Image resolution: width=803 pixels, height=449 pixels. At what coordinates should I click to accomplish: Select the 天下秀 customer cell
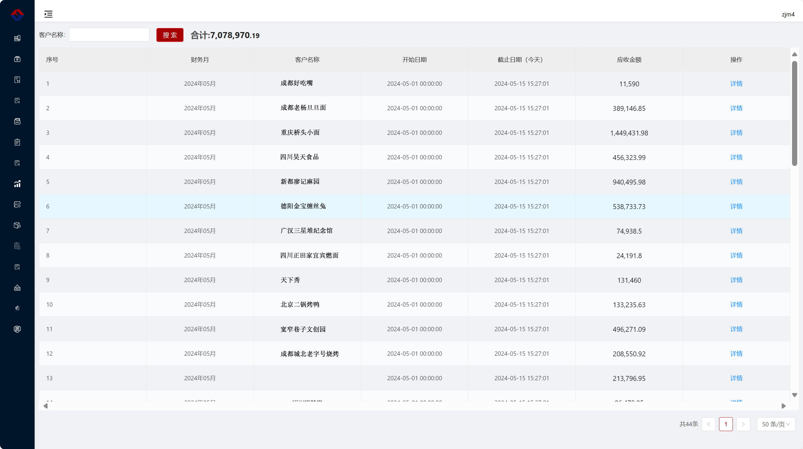point(307,280)
